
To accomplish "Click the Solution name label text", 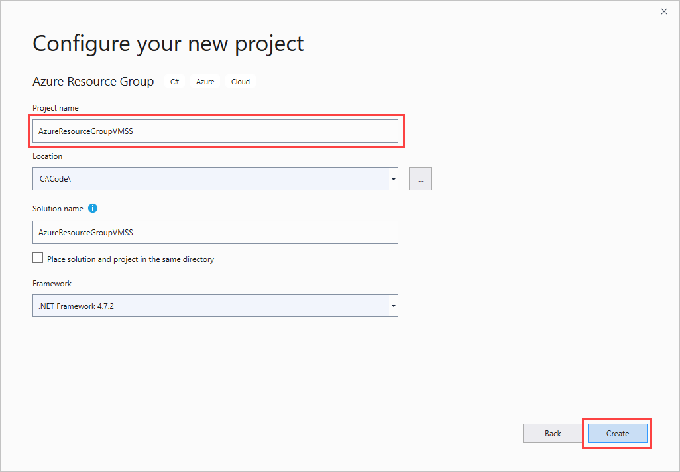I will [x=58, y=209].
